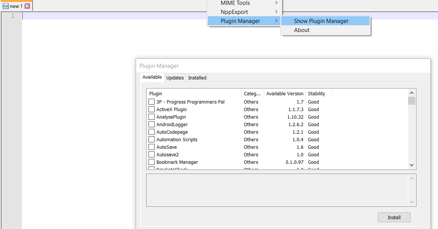The width and height of the screenshot is (438, 229).
Task: Click description box scrollbar down arrow
Action: [412, 202]
